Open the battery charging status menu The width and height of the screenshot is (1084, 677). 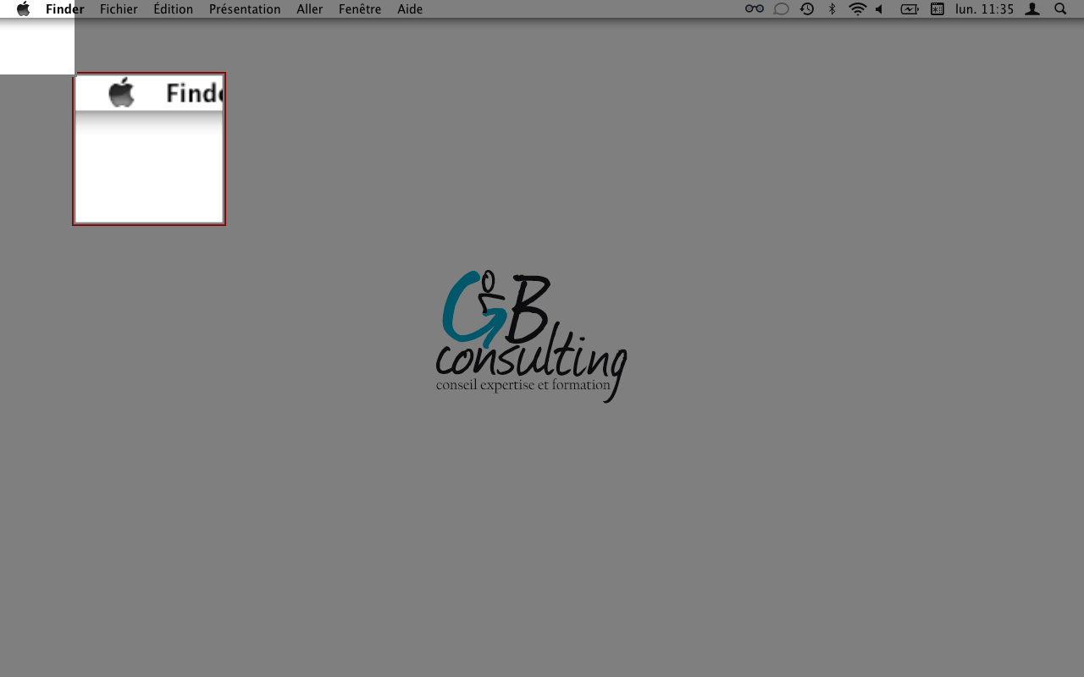pos(910,9)
